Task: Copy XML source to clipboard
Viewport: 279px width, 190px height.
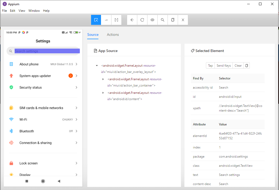Action: [x=173, y=20]
